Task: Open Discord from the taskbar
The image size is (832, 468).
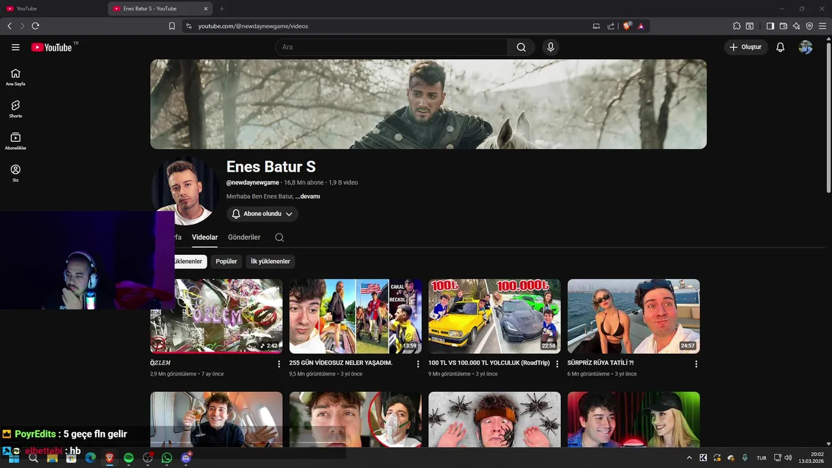Action: pos(187,458)
